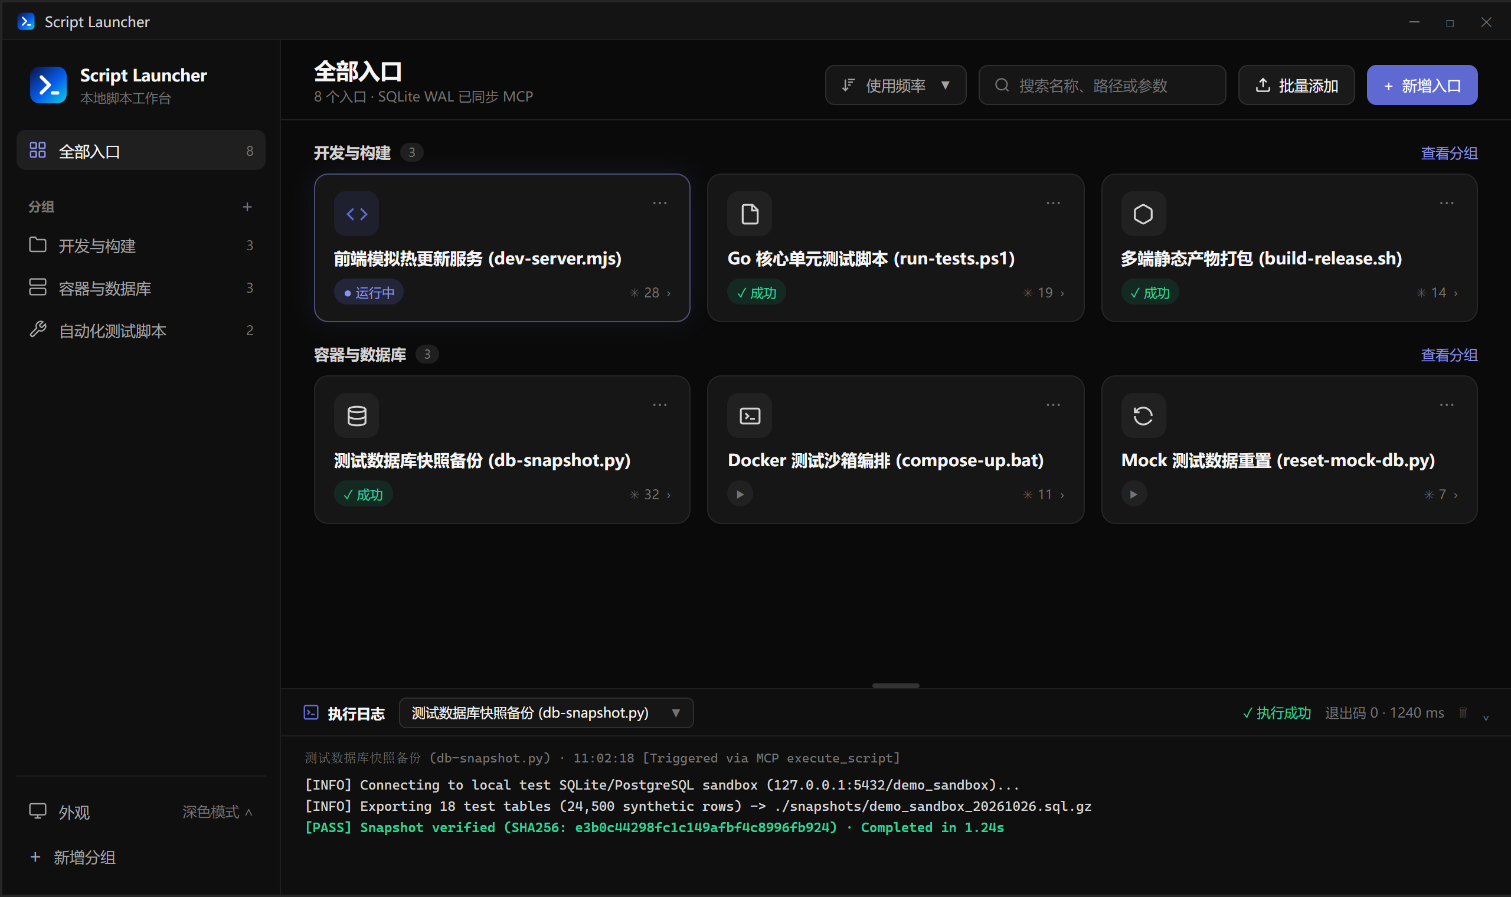Focus the 搜索名称、路径或参数 search field
The height and width of the screenshot is (897, 1511).
click(x=1102, y=85)
